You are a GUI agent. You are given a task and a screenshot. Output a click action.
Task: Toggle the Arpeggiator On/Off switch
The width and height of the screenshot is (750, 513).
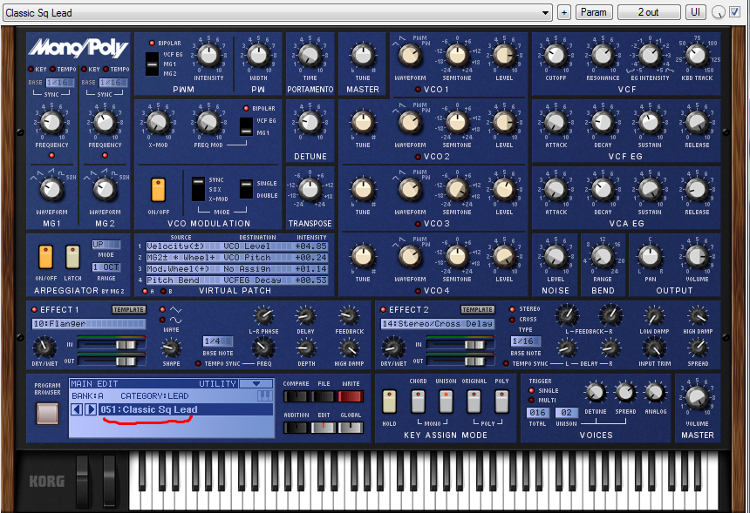(45, 258)
